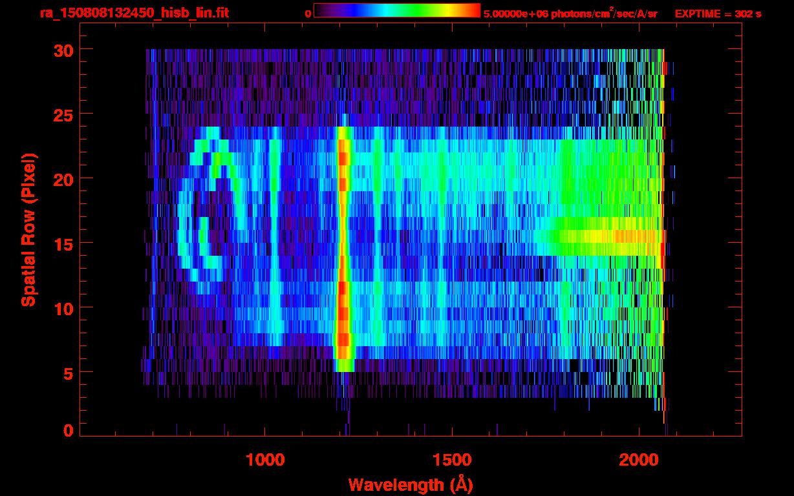This screenshot has height=496, width=794.
Task: Click the 5.00000e+06 photons/cm²/sec/A/sr label
Action: [570, 13]
